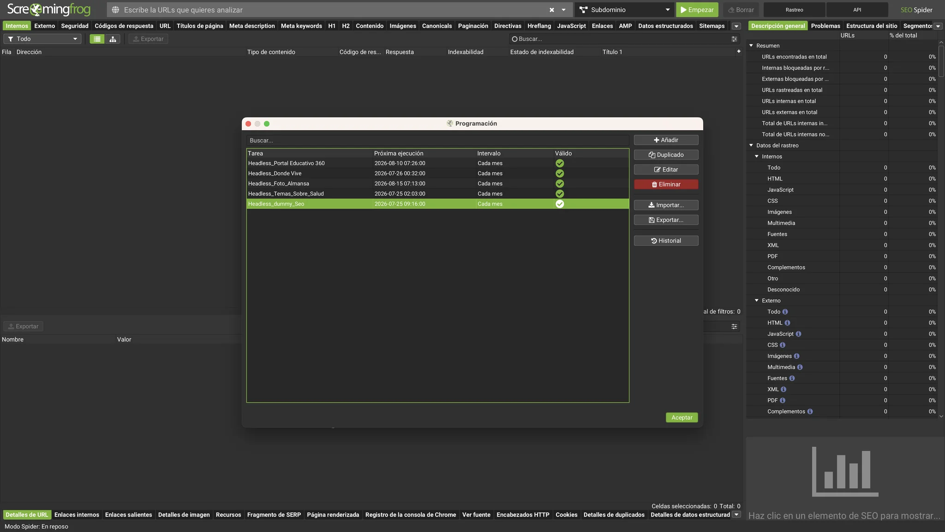
Task: Click Editar button in Programación dialog
Action: coord(666,169)
